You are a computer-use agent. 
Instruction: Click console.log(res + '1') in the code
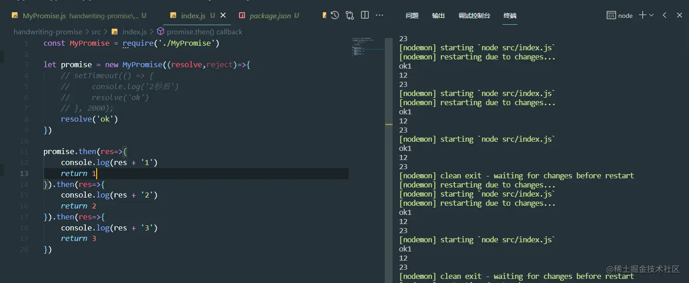[x=109, y=162]
